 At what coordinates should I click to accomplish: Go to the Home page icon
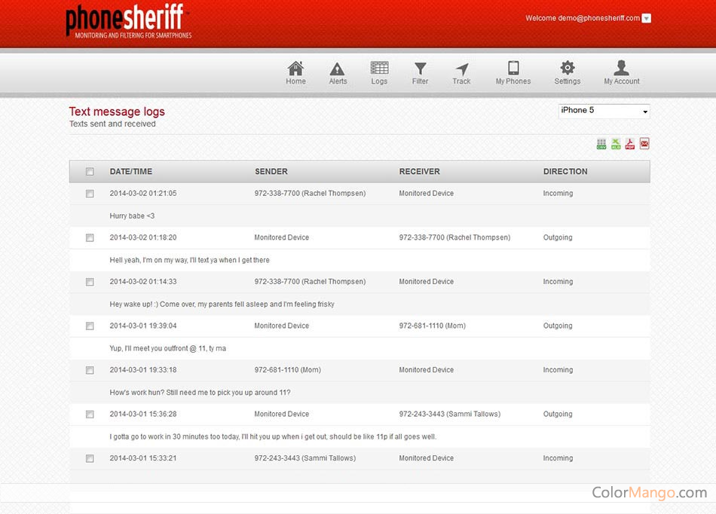pos(295,69)
